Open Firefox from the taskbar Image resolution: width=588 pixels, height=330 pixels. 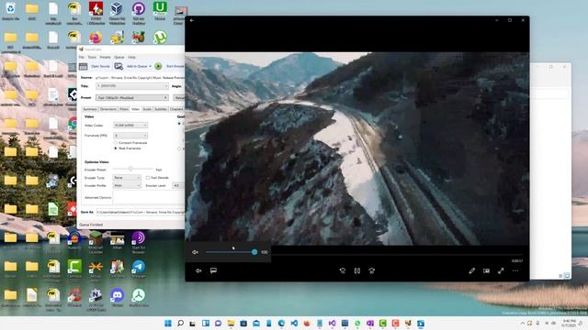click(307, 324)
